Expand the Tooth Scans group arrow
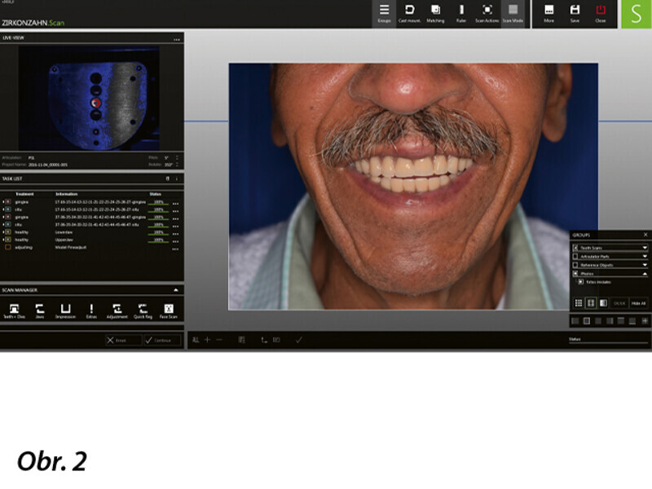This screenshot has width=652, height=489. click(x=645, y=247)
